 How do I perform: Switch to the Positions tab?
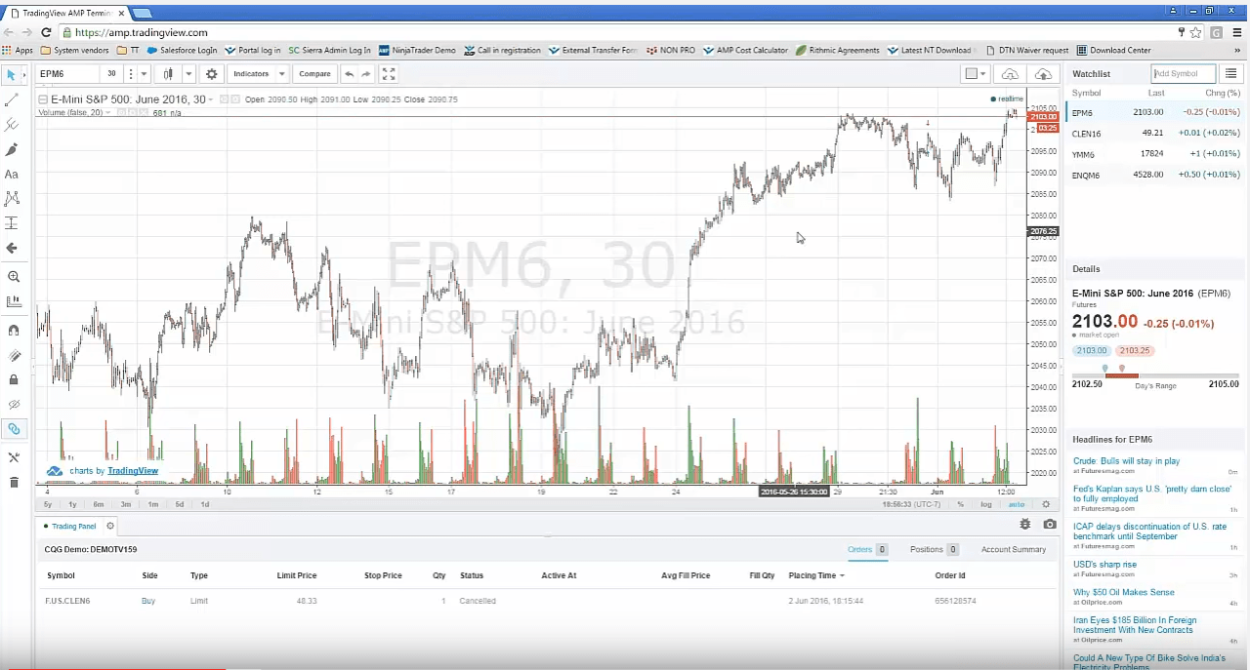pyautogui.click(x=935, y=549)
